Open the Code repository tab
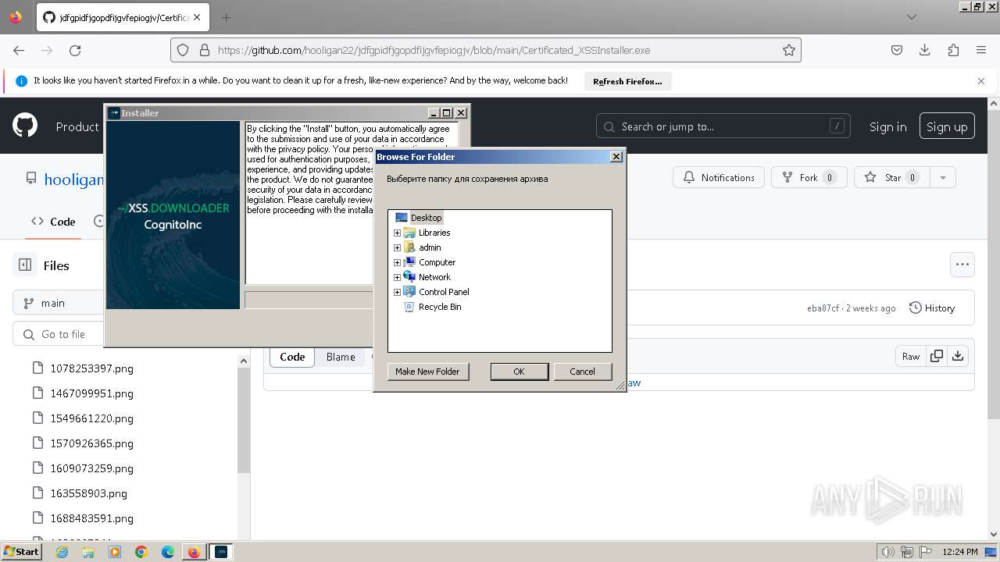The height and width of the screenshot is (562, 1000). tap(53, 222)
